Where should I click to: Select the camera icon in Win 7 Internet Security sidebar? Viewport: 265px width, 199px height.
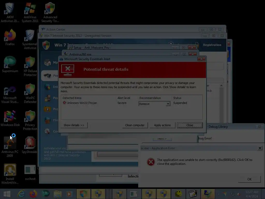tap(47, 109)
